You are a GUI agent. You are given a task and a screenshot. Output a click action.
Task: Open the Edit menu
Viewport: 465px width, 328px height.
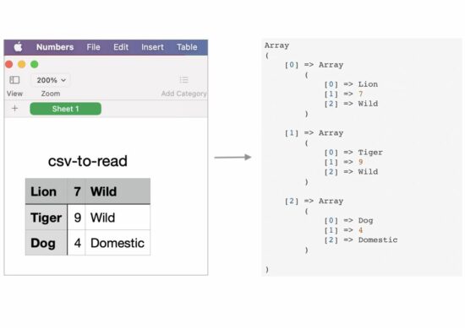click(x=121, y=47)
